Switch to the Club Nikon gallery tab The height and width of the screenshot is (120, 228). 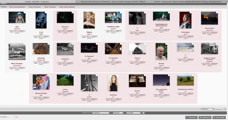click(x=38, y=2)
